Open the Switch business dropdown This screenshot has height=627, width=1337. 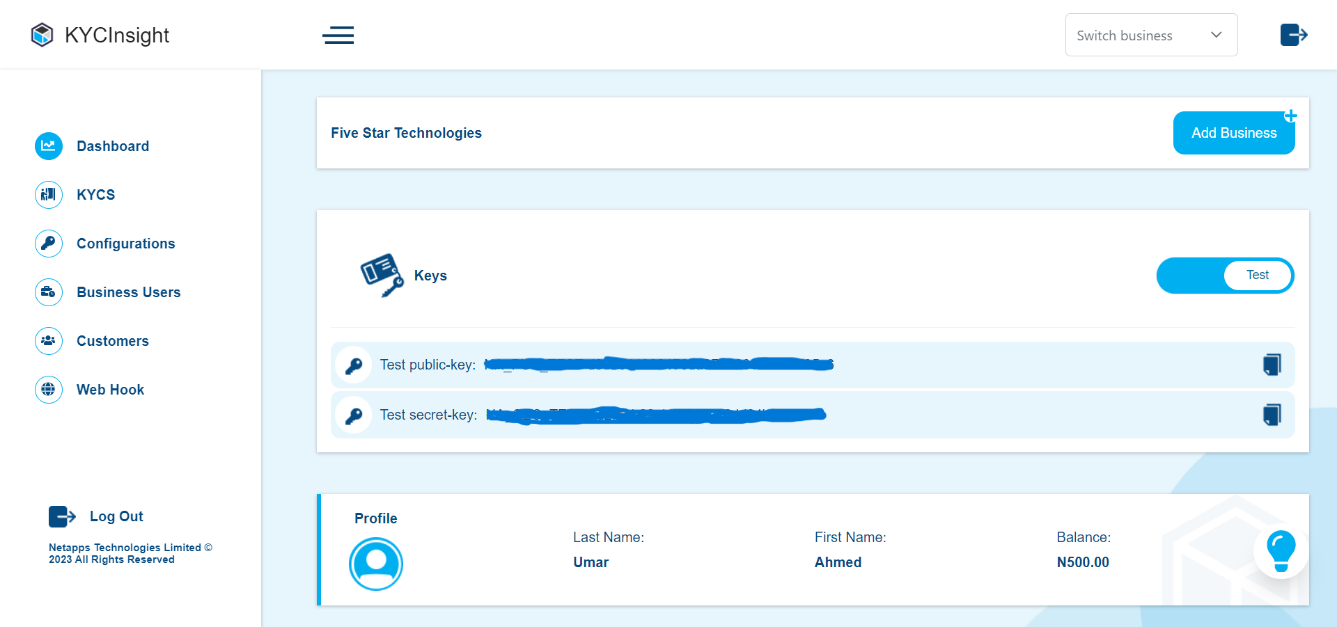[x=1151, y=35]
